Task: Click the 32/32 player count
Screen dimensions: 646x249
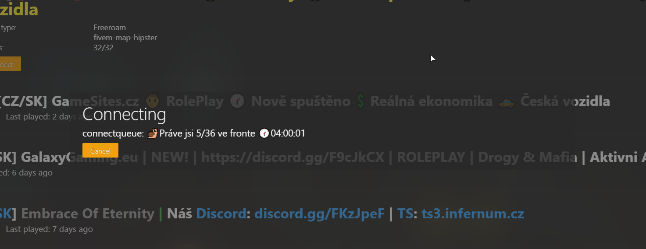Action: (x=104, y=48)
